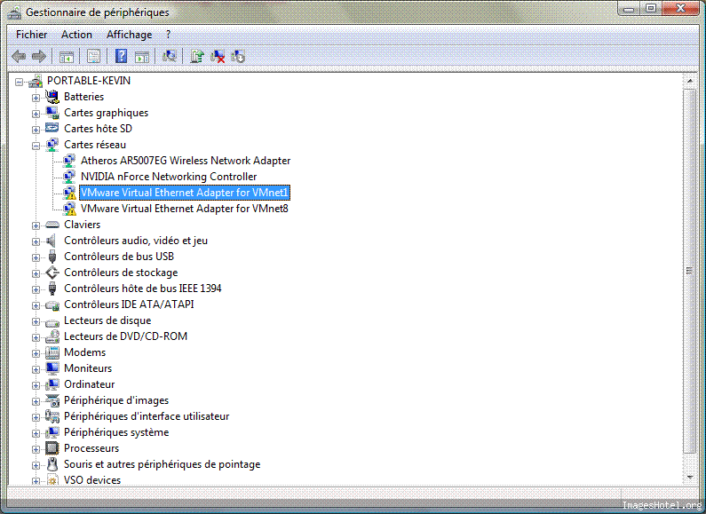706x514 pixels.
Task: Click the Contrôleurs de bus USB icon
Action: click(x=52, y=256)
